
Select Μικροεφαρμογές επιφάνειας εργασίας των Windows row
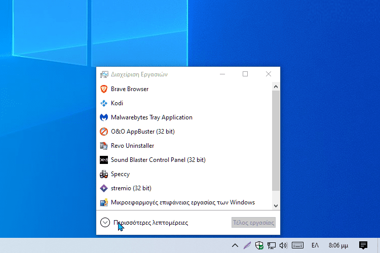(184, 202)
